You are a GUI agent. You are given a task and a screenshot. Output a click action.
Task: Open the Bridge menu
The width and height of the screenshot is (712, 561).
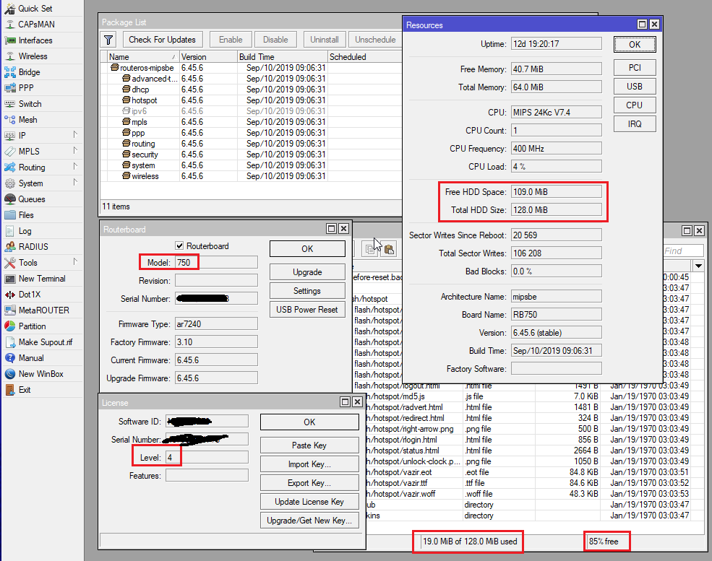(x=29, y=72)
